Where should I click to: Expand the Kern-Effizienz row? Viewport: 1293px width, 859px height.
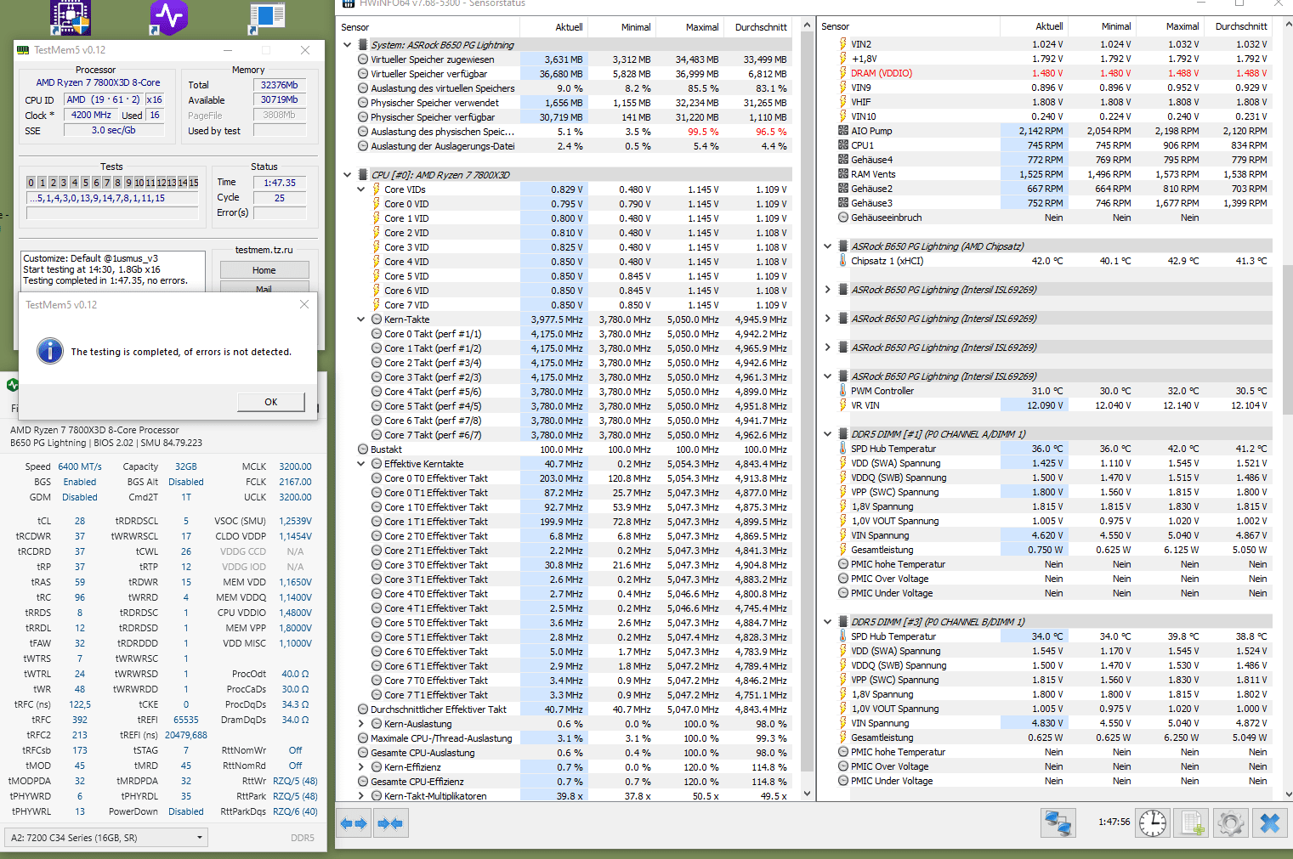(x=361, y=767)
